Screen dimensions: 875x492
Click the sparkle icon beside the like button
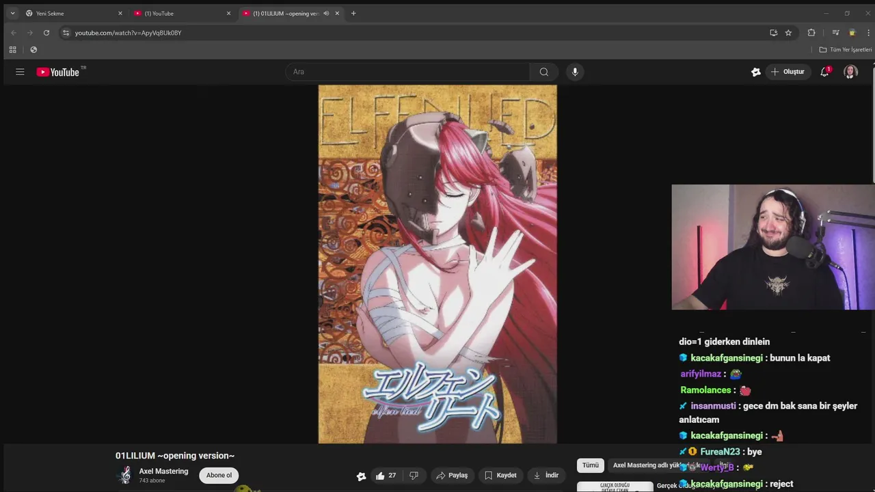click(x=361, y=476)
